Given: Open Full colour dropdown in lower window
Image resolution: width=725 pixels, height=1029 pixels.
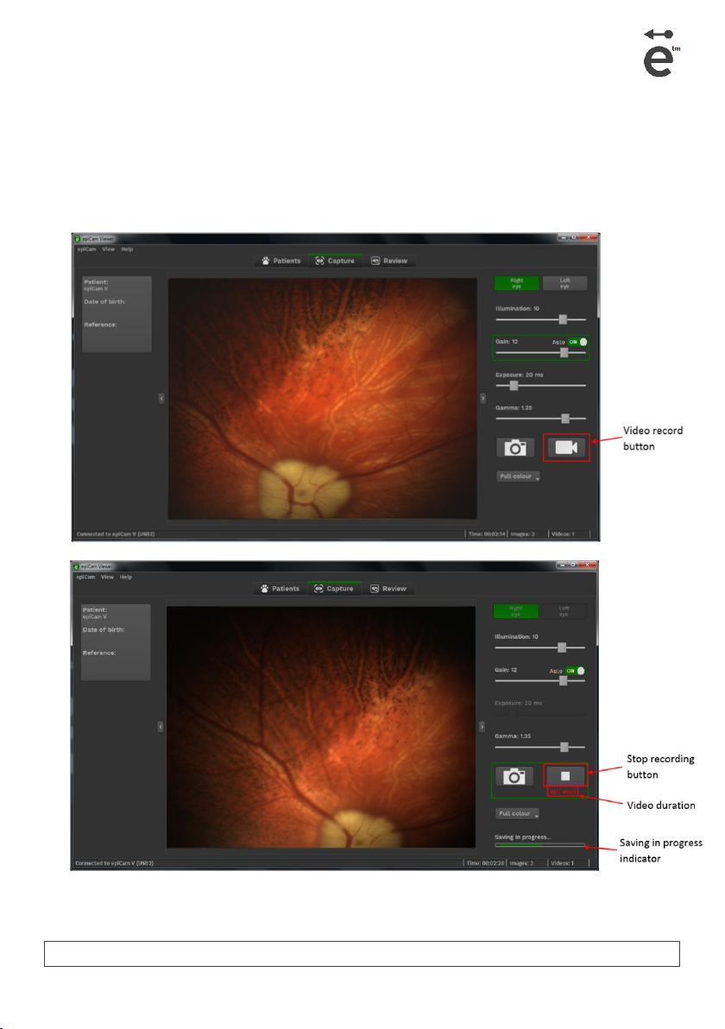Looking at the screenshot, I should [x=517, y=814].
